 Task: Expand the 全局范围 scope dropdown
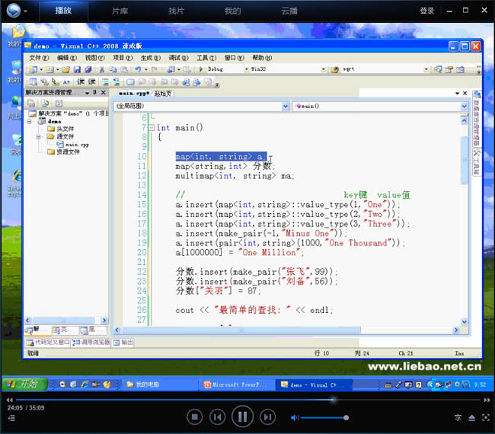[285, 106]
